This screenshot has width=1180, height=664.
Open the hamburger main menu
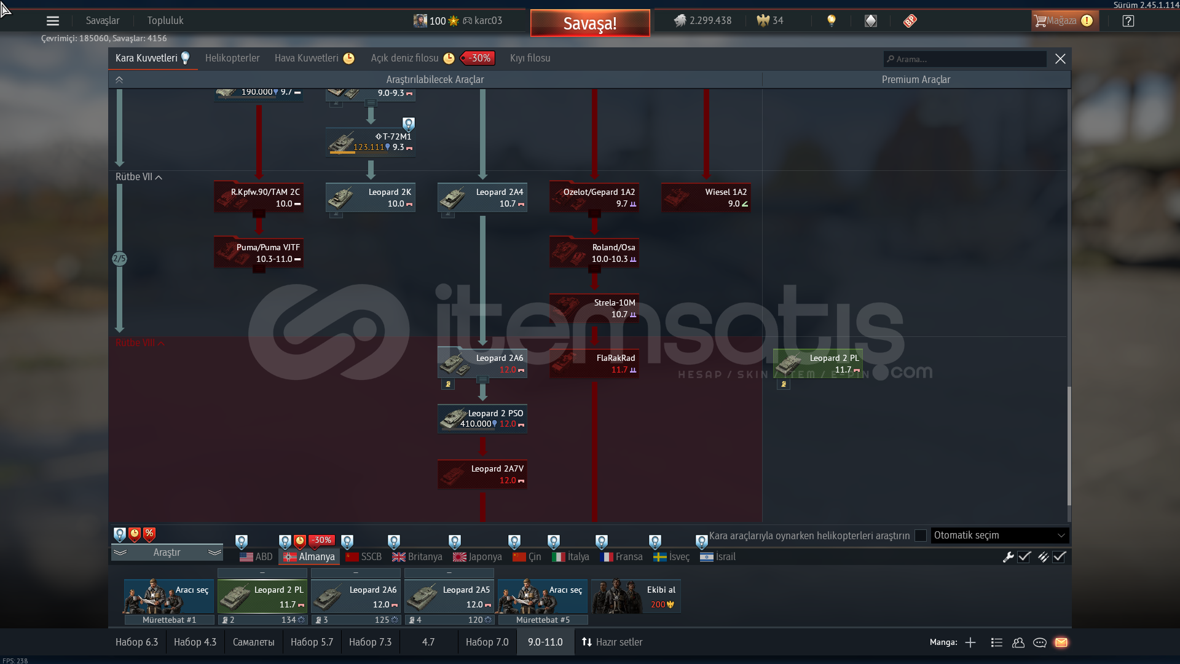coord(53,21)
